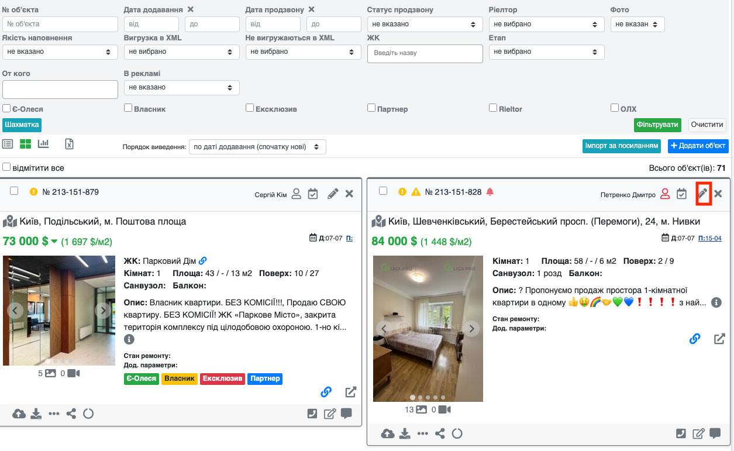Click the ЖК Парковий Дім link icon
The image size is (734, 451).
pos(203,261)
